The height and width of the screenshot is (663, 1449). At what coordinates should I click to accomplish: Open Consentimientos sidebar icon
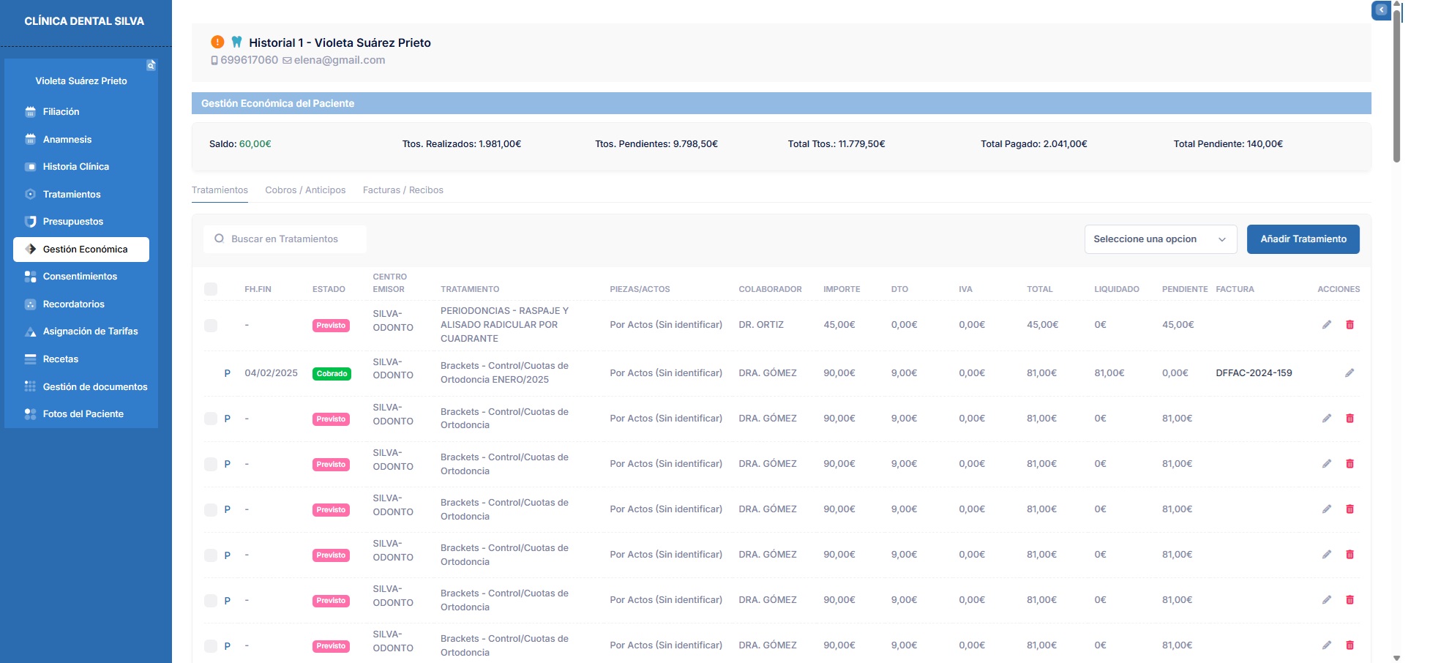tap(30, 277)
